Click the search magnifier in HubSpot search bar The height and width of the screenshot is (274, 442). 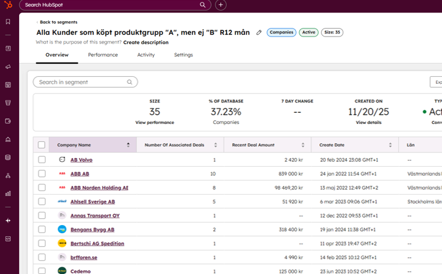tap(202, 5)
